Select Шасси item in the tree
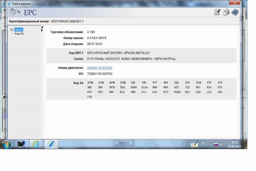The height and width of the screenshot is (171, 256). tap(19, 30)
